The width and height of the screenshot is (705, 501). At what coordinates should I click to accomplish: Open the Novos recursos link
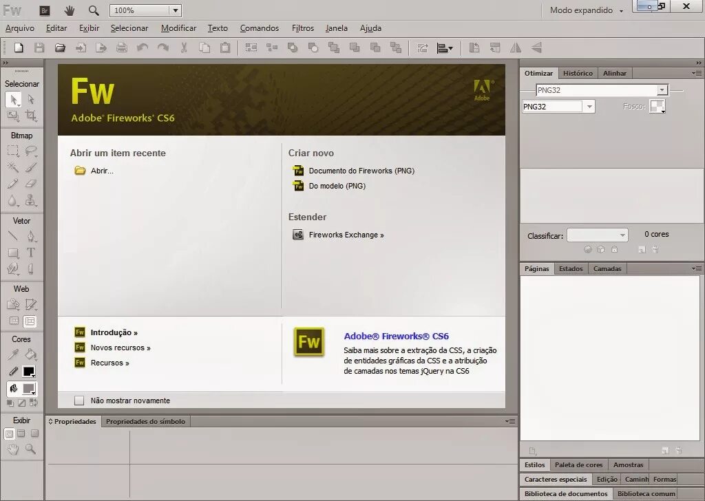pos(120,348)
